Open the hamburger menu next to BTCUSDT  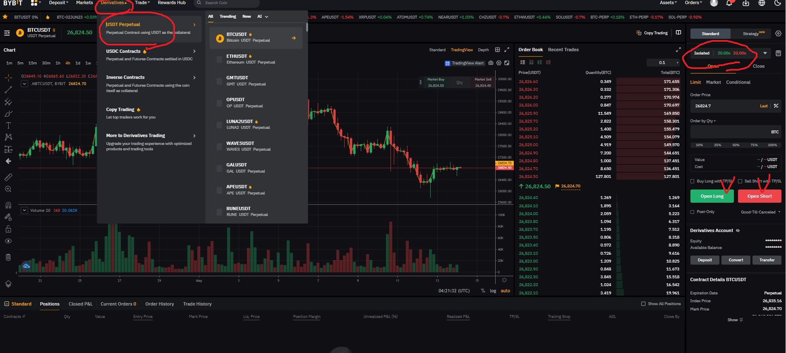point(7,33)
